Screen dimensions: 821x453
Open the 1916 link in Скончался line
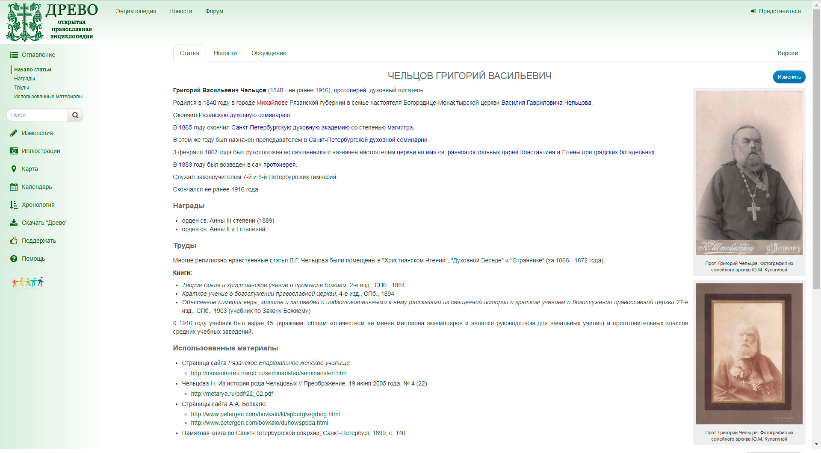click(x=238, y=189)
